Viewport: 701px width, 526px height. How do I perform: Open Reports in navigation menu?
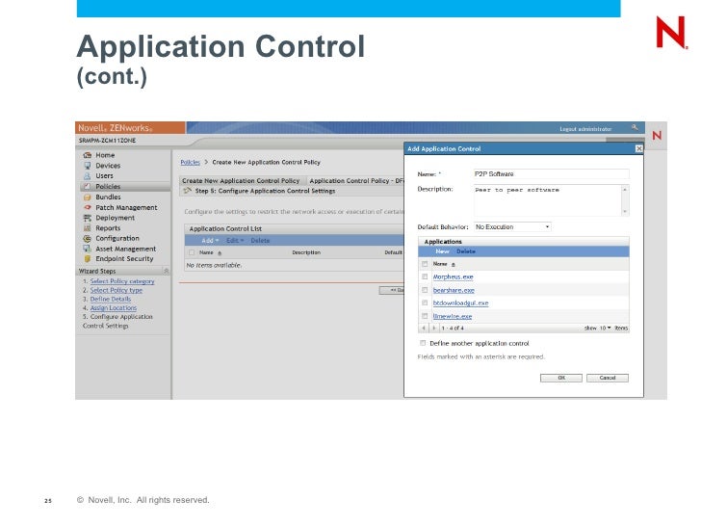pos(108,228)
